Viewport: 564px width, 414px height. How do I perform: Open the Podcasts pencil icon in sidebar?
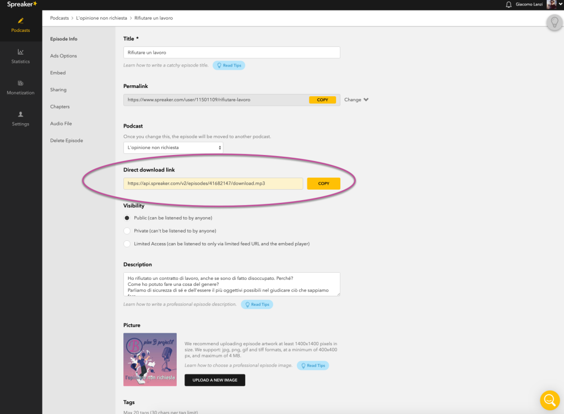tap(20, 21)
